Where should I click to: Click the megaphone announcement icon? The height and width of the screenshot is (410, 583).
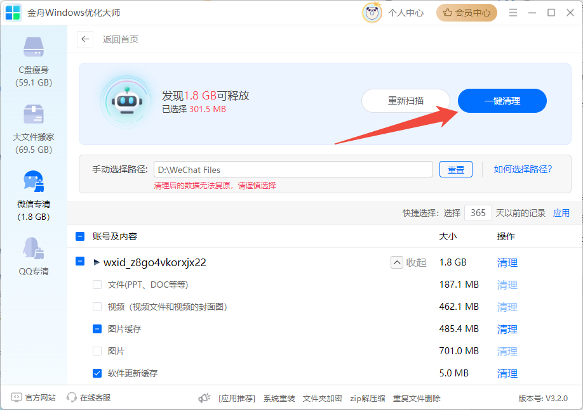point(204,398)
